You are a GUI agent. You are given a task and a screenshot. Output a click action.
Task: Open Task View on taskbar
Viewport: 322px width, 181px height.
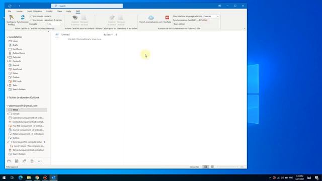(x=12, y=177)
